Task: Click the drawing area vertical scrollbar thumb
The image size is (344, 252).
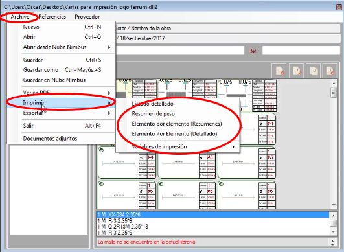Action: (334, 93)
